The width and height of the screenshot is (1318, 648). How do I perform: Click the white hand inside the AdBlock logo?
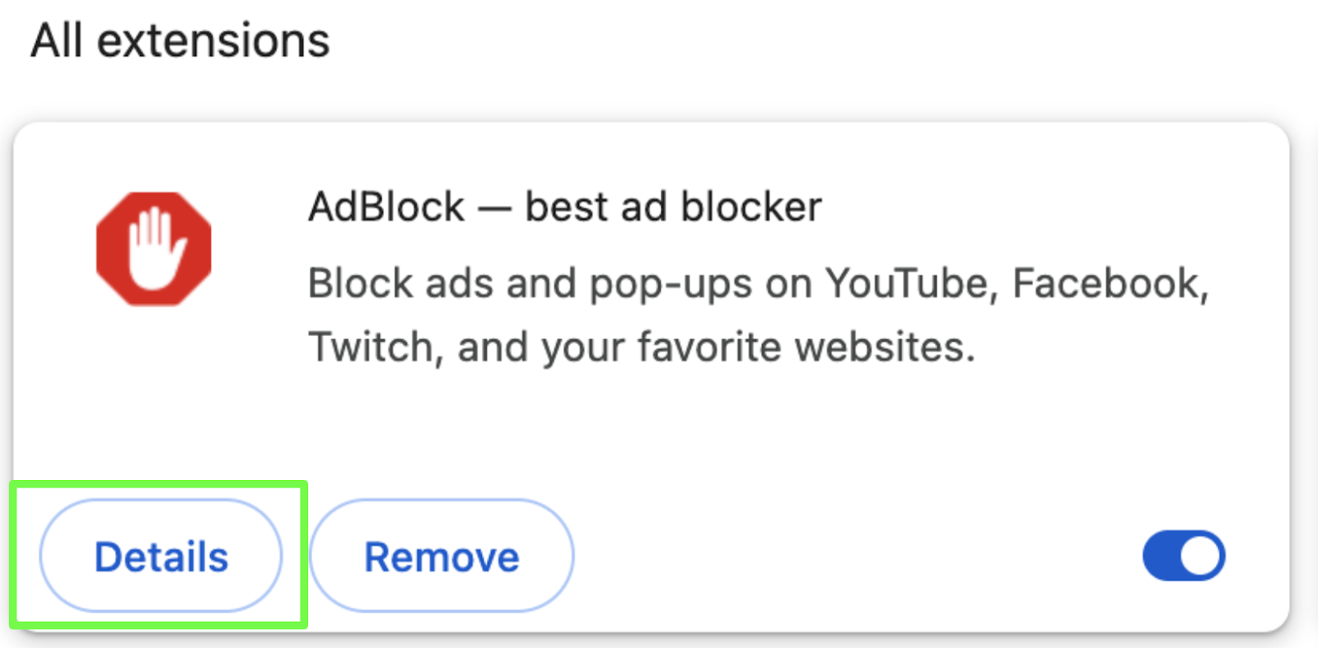(157, 249)
